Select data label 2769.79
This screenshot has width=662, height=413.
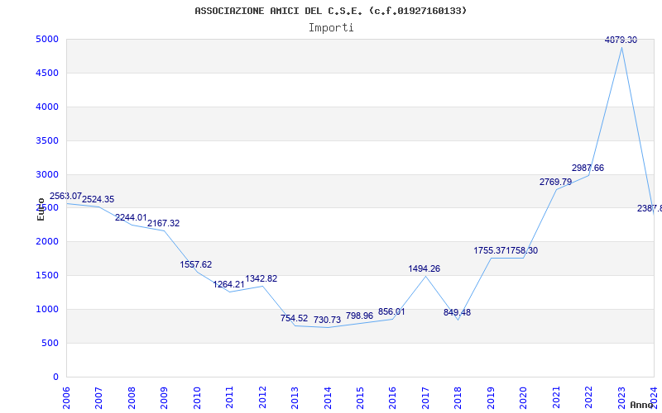click(555, 182)
